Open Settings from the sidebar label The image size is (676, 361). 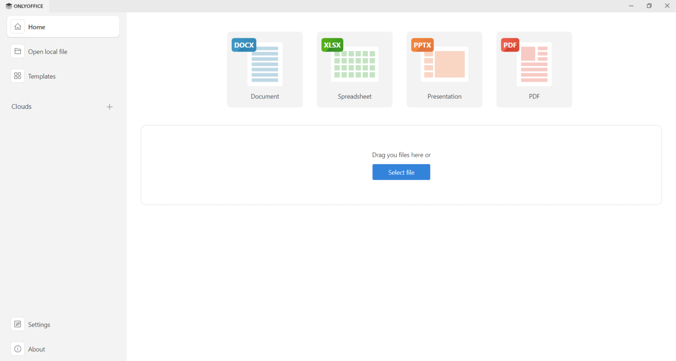[39, 324]
